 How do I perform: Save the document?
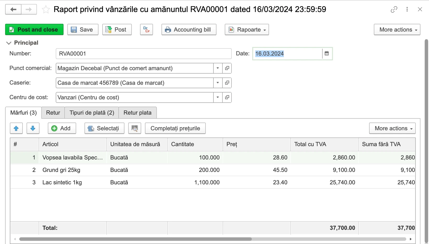point(83,30)
